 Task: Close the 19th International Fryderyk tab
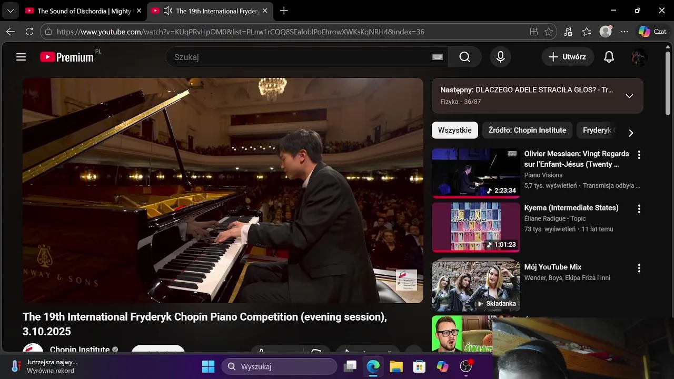pyautogui.click(x=265, y=11)
